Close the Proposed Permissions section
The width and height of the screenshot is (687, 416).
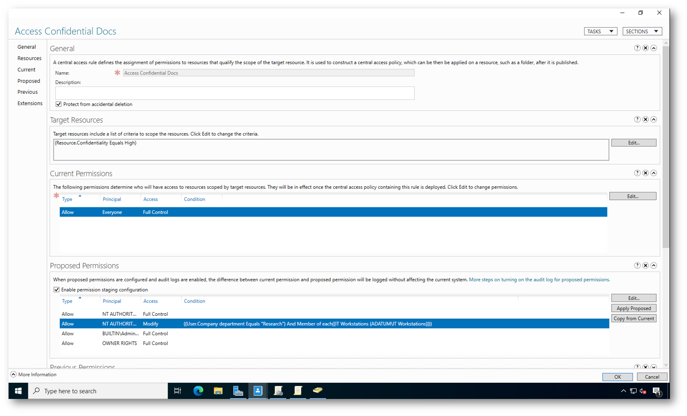(x=645, y=265)
